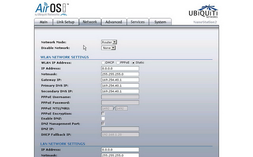Click the Enable DMZ label
Image resolution: width=253 pixels, height=157 pixels.
[51, 118]
